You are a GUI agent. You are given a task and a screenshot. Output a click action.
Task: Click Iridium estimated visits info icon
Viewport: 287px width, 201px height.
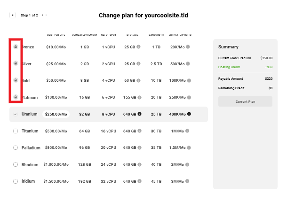(x=188, y=181)
